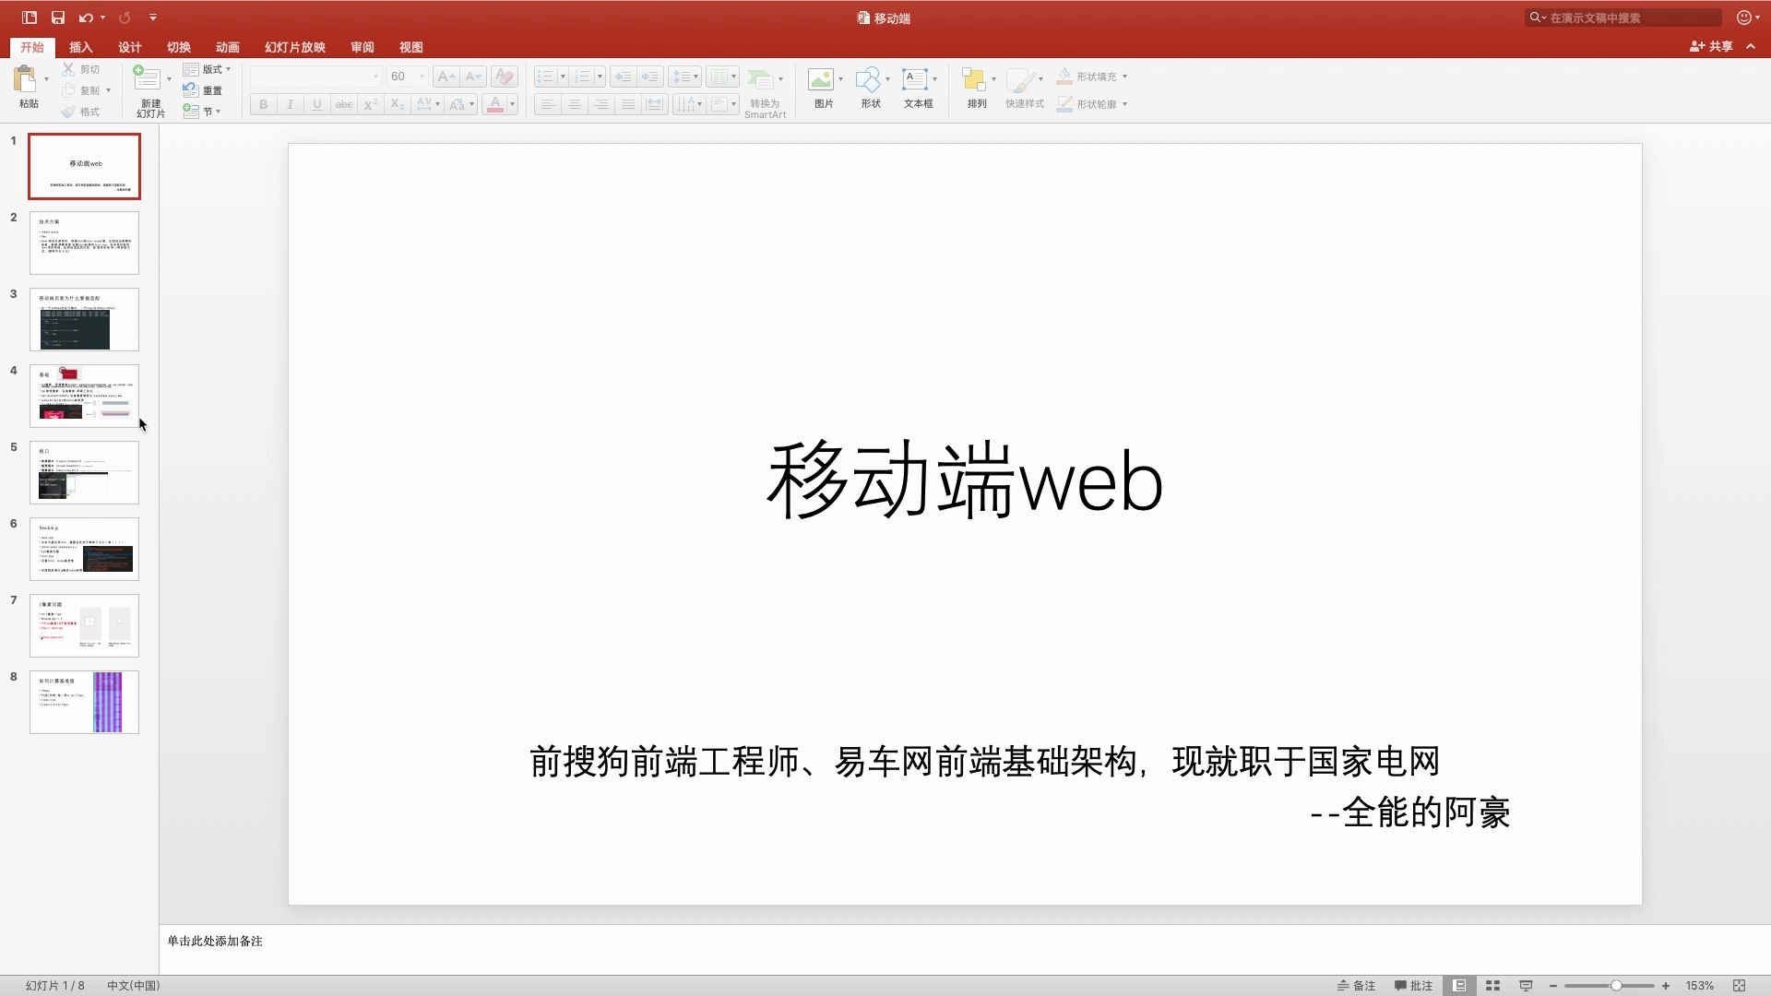Expand the numbered list dropdown arrow

pyautogui.click(x=600, y=77)
